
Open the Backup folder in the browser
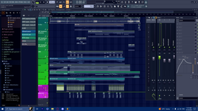[x=6, y=40]
